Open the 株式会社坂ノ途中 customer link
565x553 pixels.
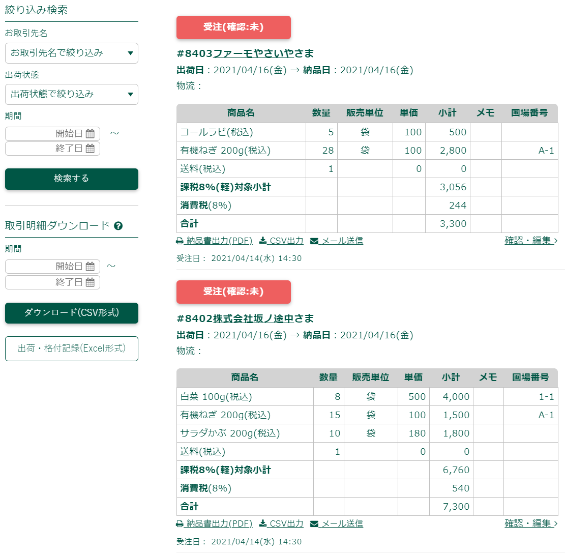(x=254, y=318)
